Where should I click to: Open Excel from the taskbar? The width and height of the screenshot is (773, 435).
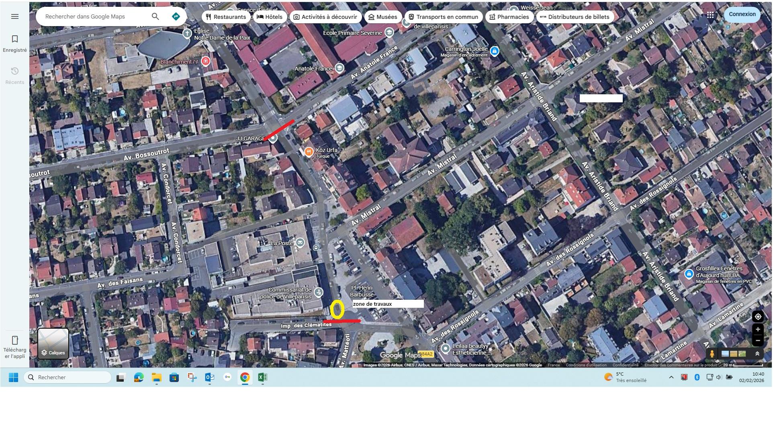[x=262, y=377]
